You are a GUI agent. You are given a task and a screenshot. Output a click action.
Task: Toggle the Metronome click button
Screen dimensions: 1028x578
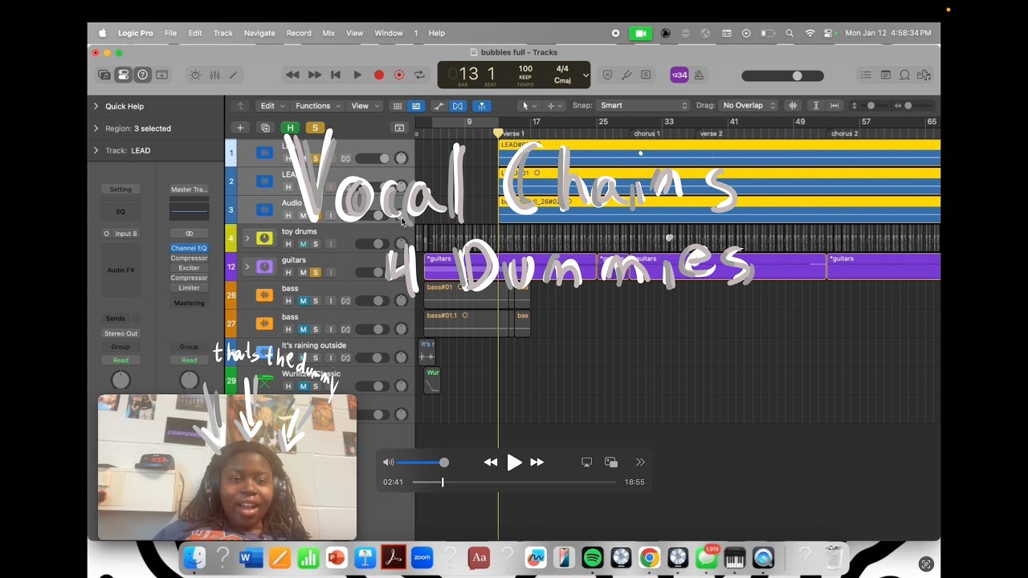click(x=699, y=75)
